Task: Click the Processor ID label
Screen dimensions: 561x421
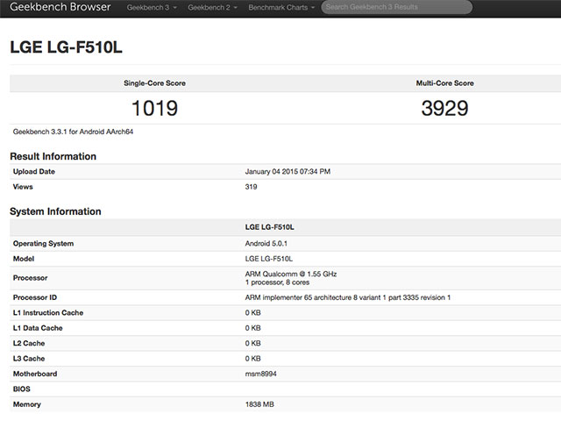Action: point(35,297)
